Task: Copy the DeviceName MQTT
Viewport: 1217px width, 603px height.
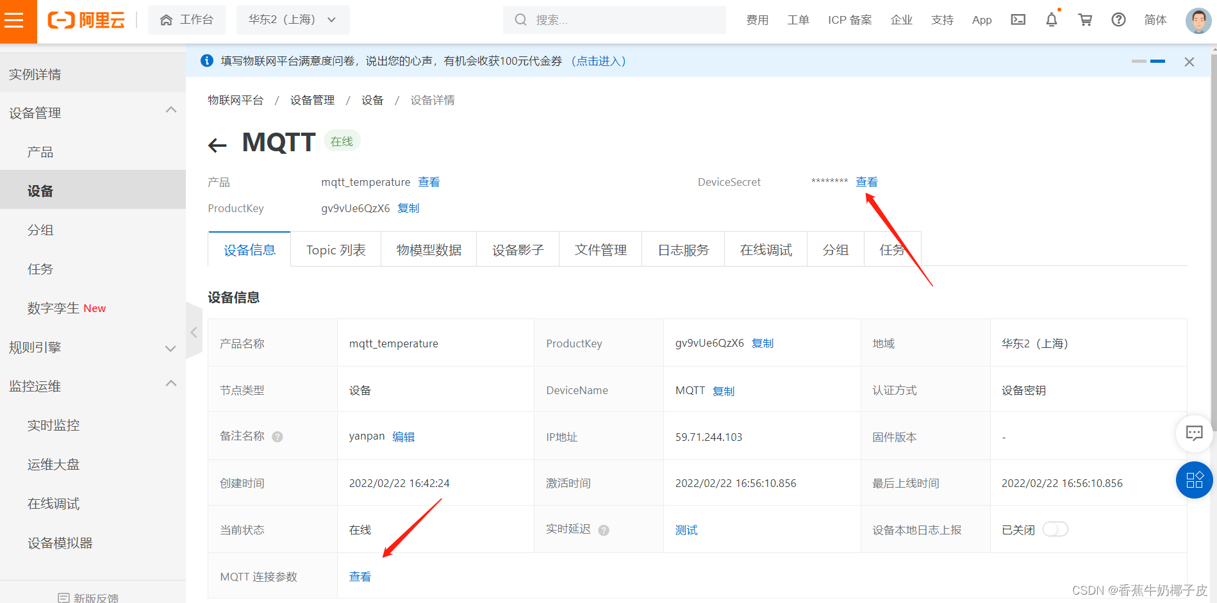Action: click(x=724, y=391)
